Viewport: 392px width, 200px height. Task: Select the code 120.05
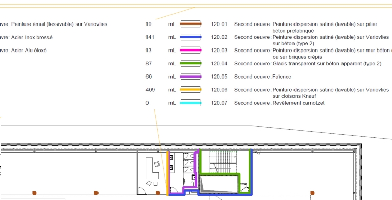coord(219,77)
